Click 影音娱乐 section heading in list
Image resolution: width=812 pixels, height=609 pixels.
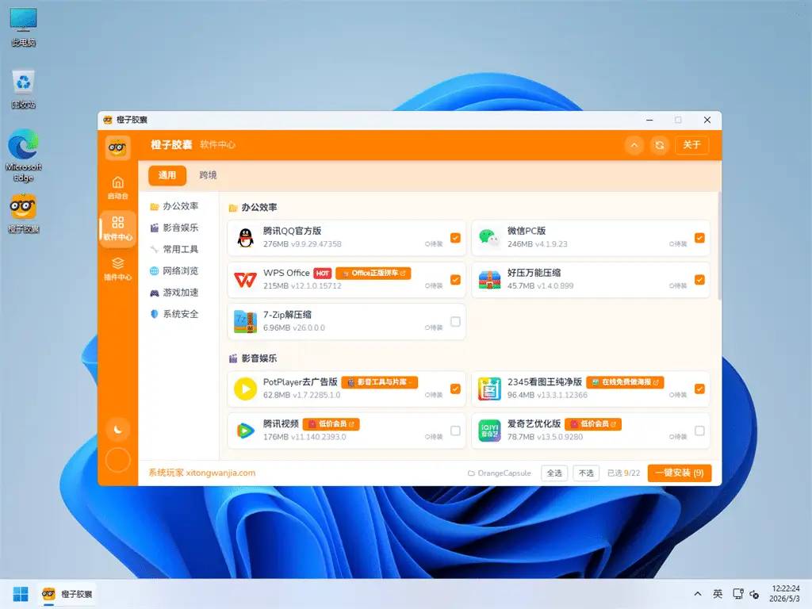[x=253, y=358]
